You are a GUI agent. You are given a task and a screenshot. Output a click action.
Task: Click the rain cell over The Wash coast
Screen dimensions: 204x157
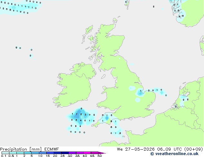pos(140,93)
